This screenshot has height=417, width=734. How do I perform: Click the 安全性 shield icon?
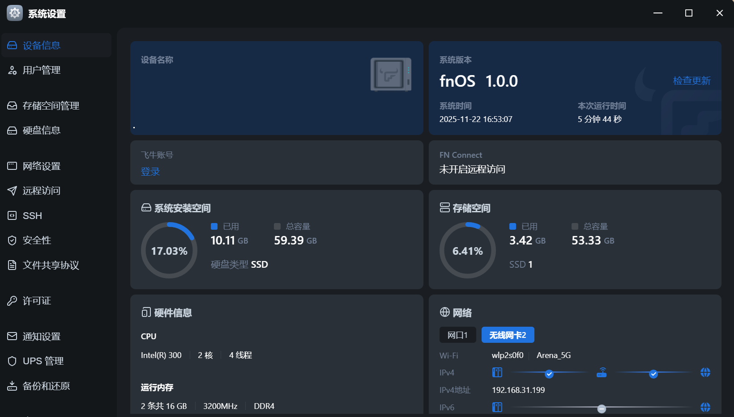click(12, 240)
